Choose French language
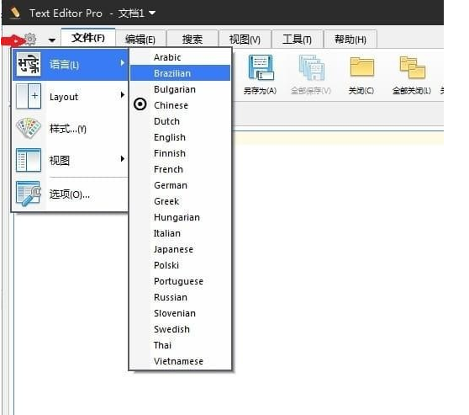 [181, 169]
